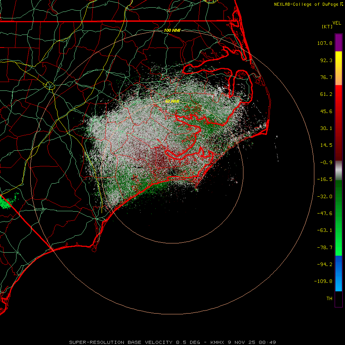Select the -32.0 scale value
The width and height of the screenshot is (345, 345).
coord(325,197)
